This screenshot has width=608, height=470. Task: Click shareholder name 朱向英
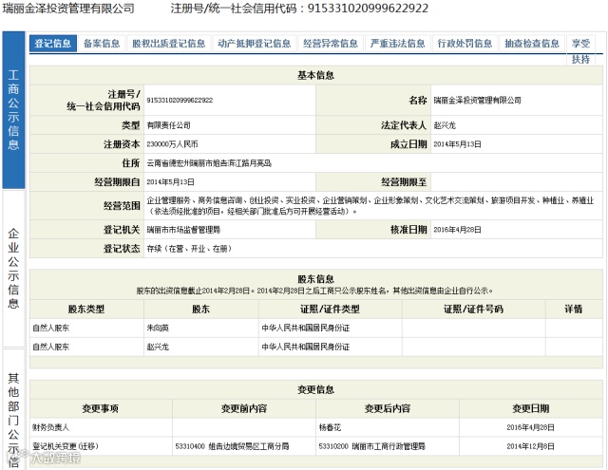[x=158, y=328]
